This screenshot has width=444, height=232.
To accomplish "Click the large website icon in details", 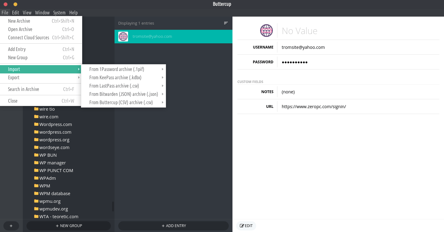I will 266,31.
